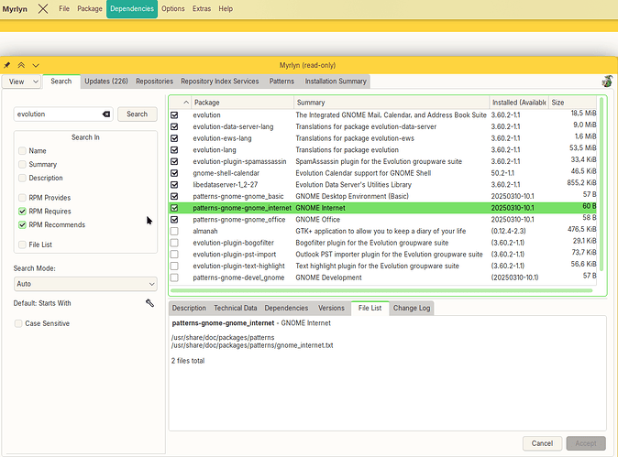Switch to the Patterns tab
Image resolution: width=618 pixels, height=457 pixels.
(281, 82)
